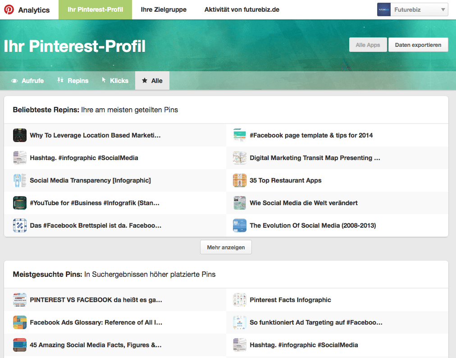Go to Aktivität von futurebiz.de tab
The width and height of the screenshot is (456, 358).
[242, 9]
